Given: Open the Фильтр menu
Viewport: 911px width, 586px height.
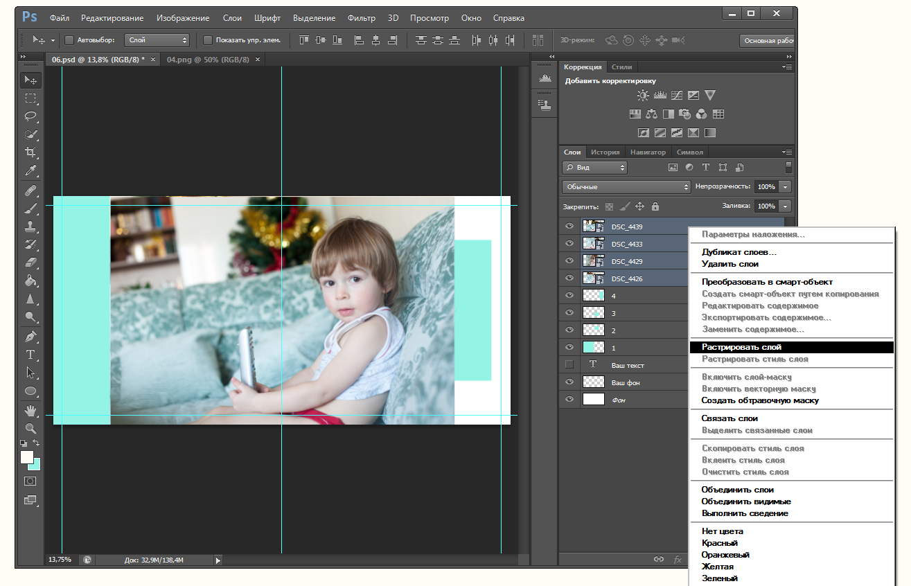Looking at the screenshot, I should pos(361,18).
